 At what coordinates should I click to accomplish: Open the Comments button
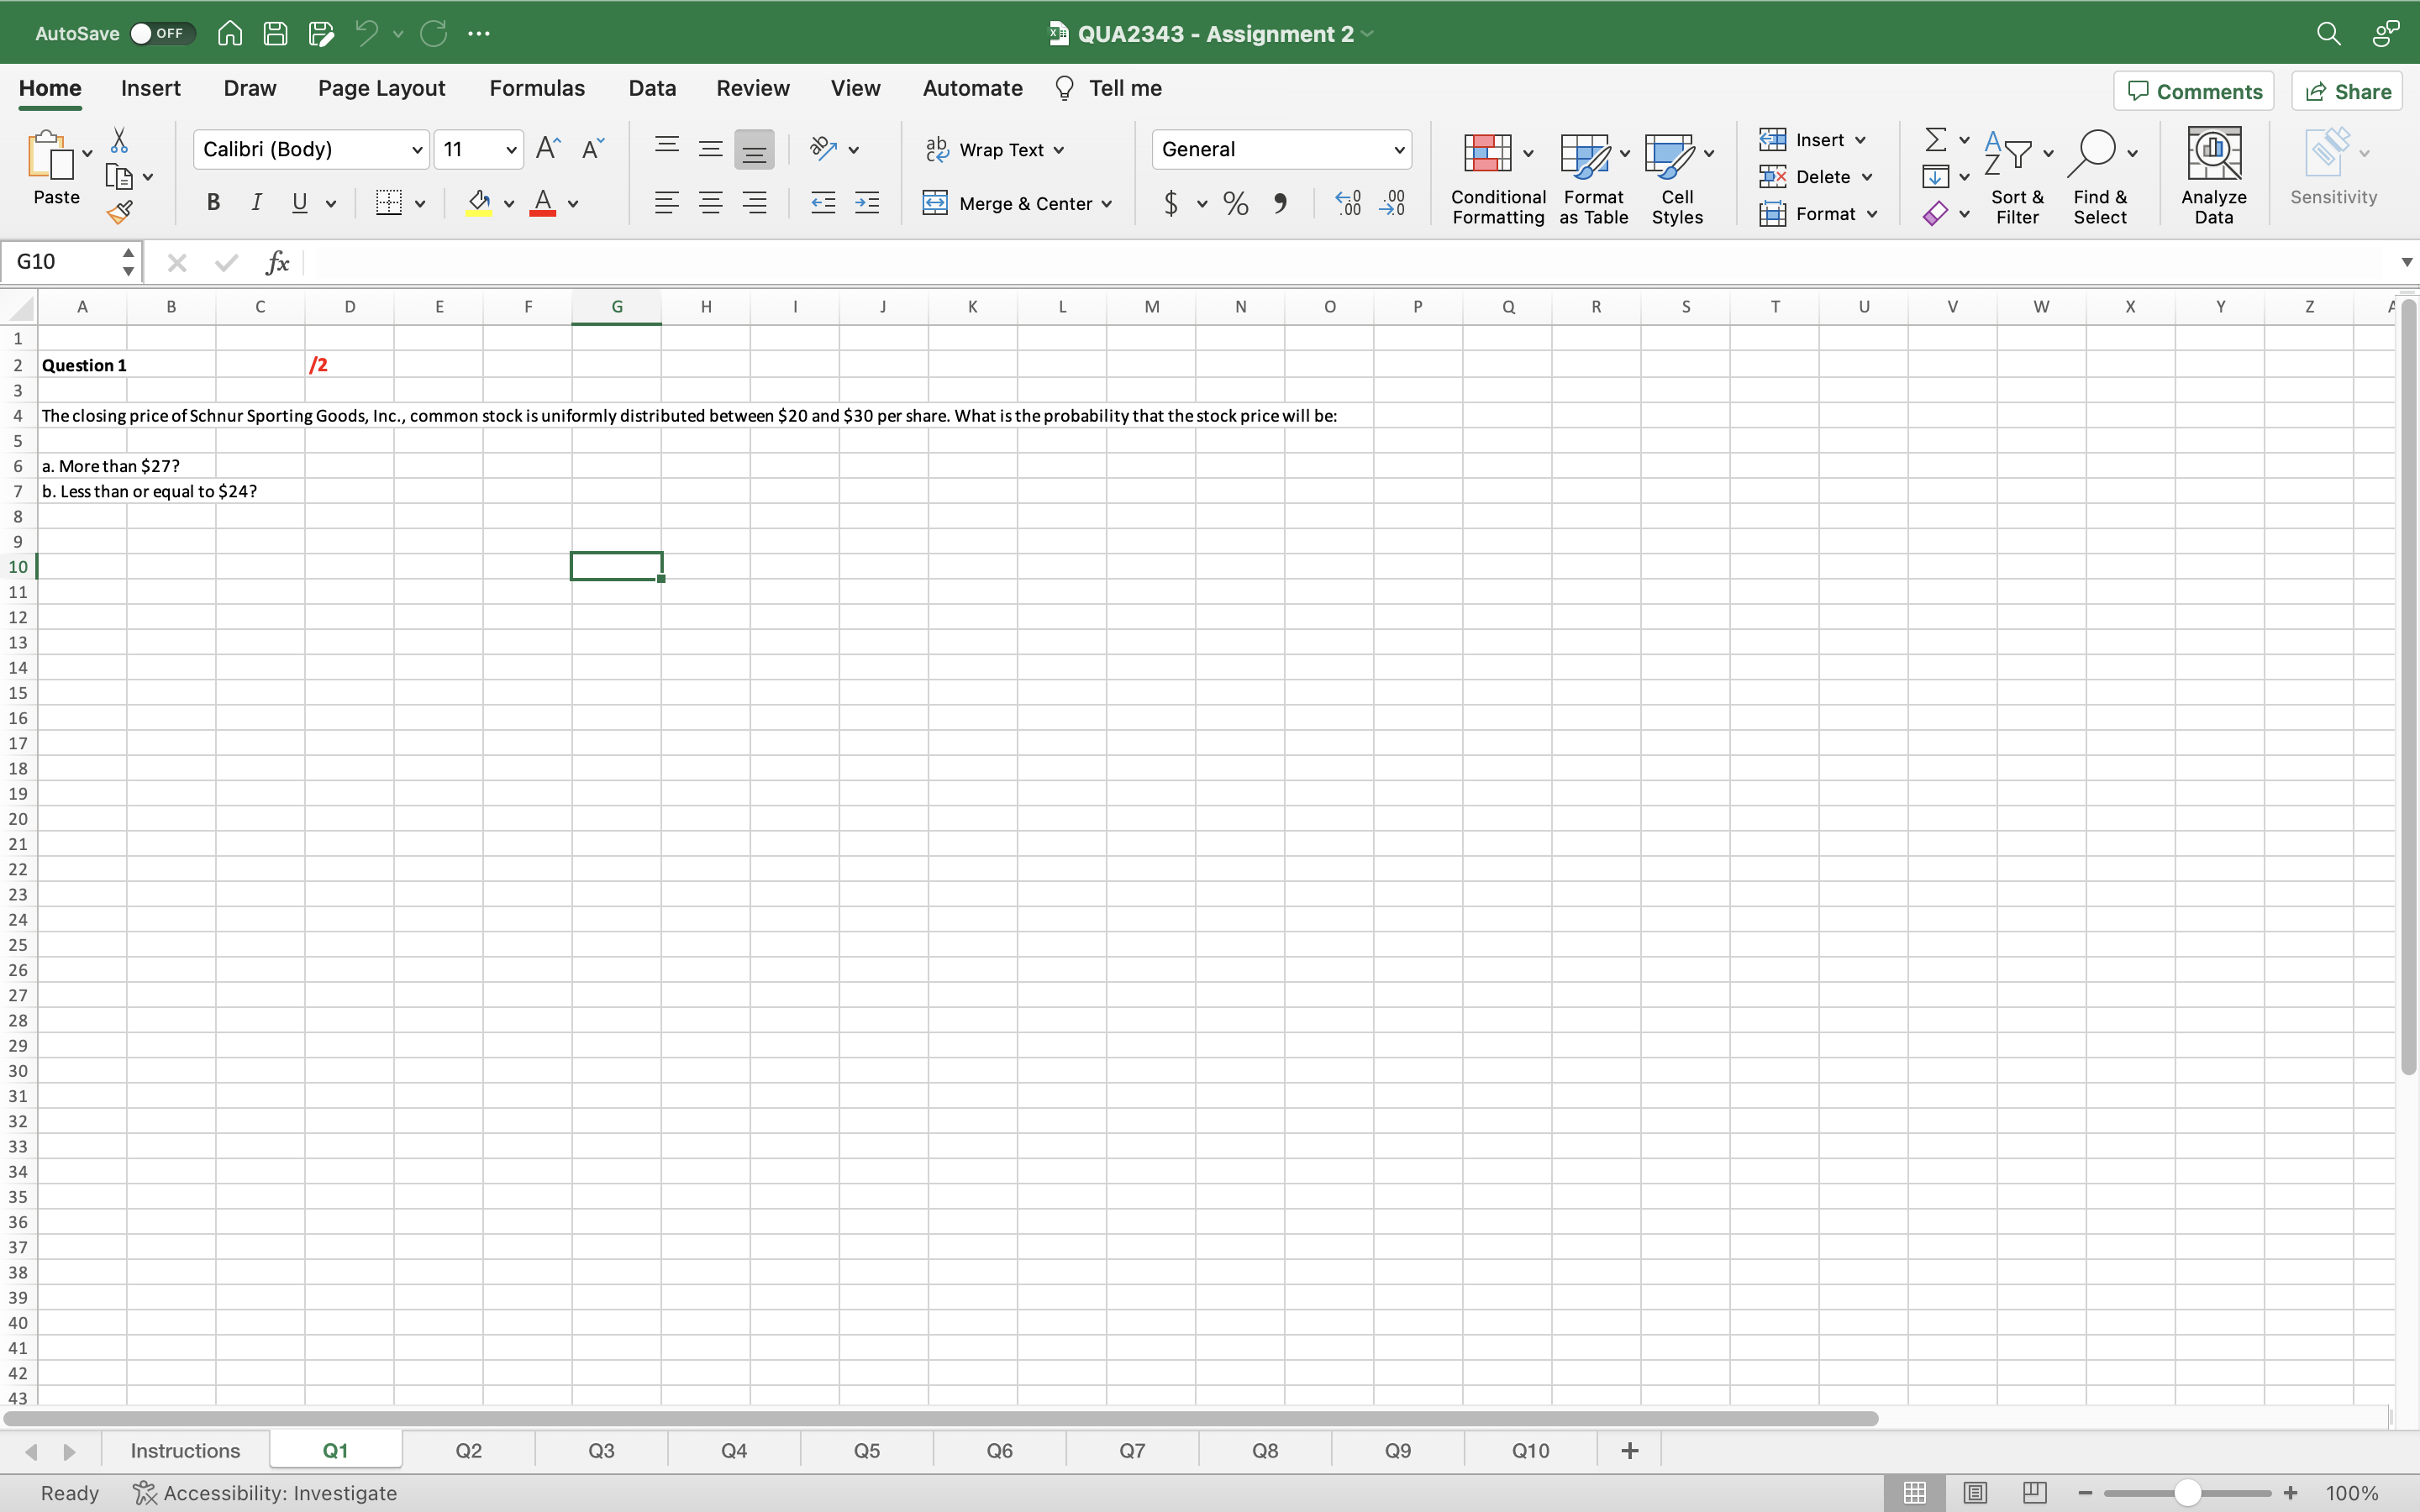(x=2194, y=92)
